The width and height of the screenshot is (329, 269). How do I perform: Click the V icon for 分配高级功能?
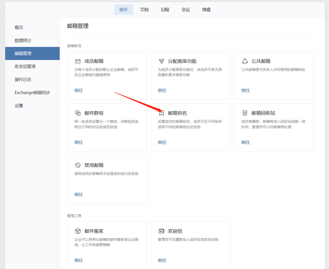pyautogui.click(x=161, y=61)
